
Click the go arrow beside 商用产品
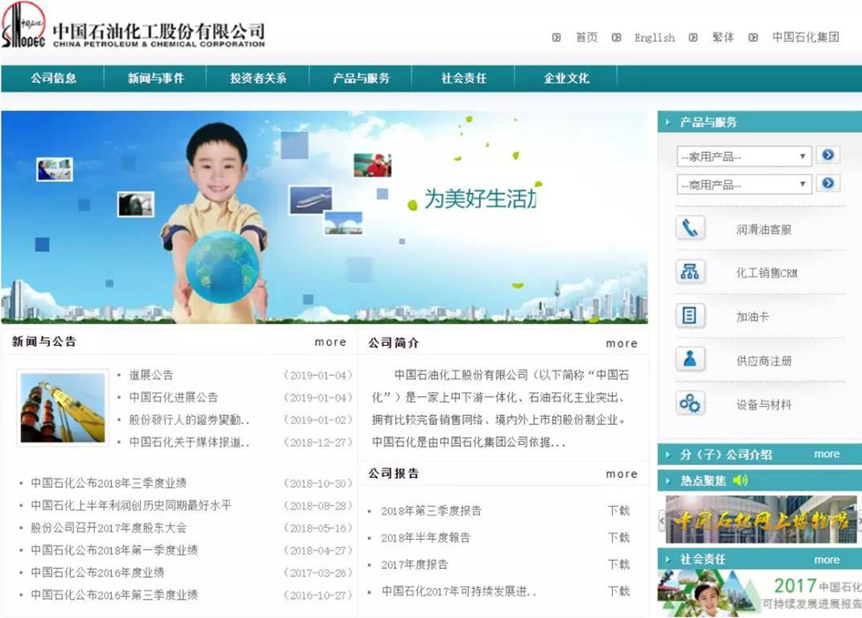pyautogui.click(x=828, y=183)
